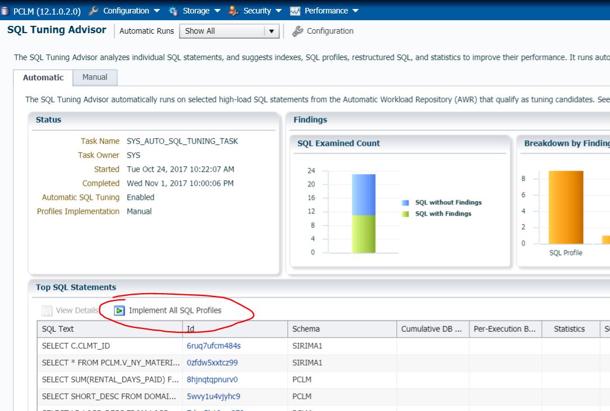Screen dimensions: 610x411
Task: Sort the table by the Id column header
Action: pos(191,329)
